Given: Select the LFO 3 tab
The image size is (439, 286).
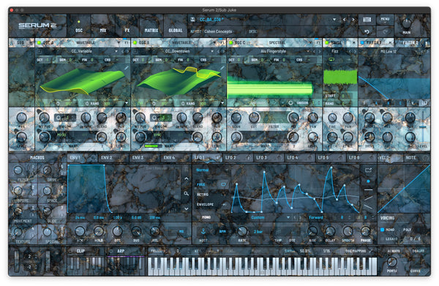Looking at the screenshot, I should 268,158.
